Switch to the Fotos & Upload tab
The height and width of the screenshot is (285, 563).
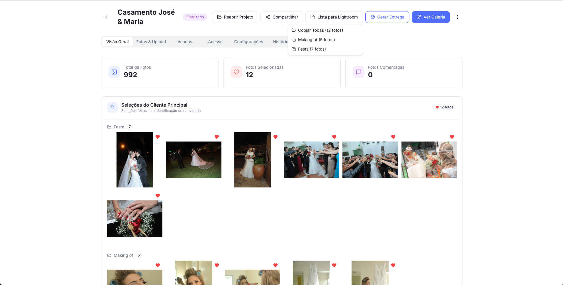(x=151, y=42)
